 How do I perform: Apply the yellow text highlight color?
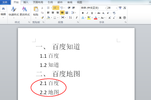click(x=89, y=18)
